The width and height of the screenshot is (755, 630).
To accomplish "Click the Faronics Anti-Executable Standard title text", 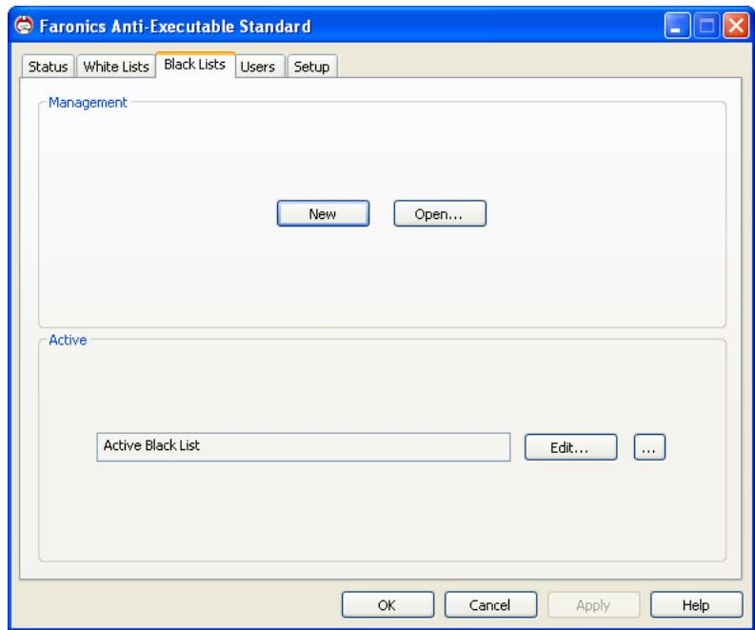I will coord(175,26).
